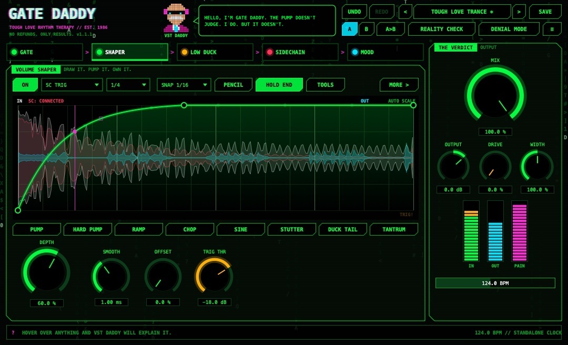The width and height of the screenshot is (568, 345).
Task: Select the VOLUME SHAPER tab label
Action: pyautogui.click(x=36, y=69)
